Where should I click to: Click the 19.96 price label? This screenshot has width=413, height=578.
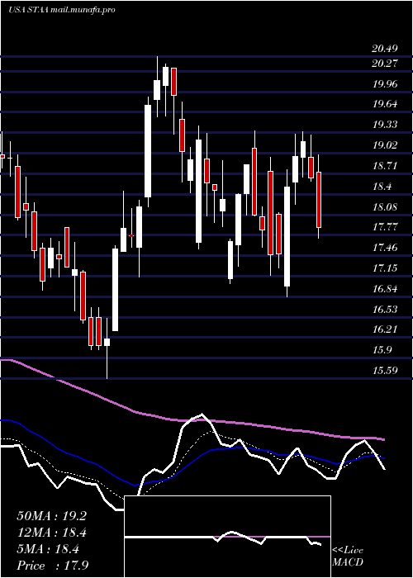385,84
